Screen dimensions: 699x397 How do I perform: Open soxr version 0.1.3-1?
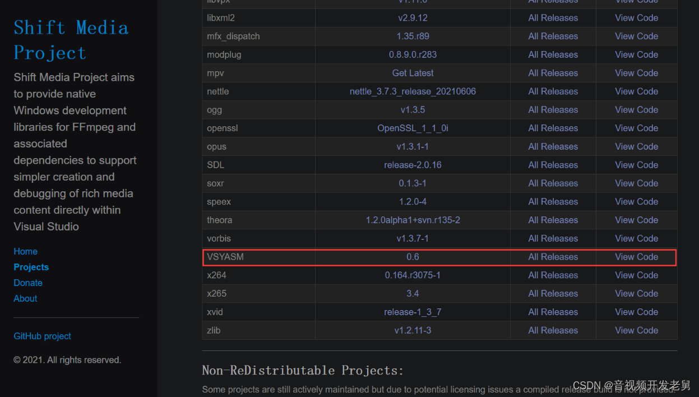coord(413,183)
